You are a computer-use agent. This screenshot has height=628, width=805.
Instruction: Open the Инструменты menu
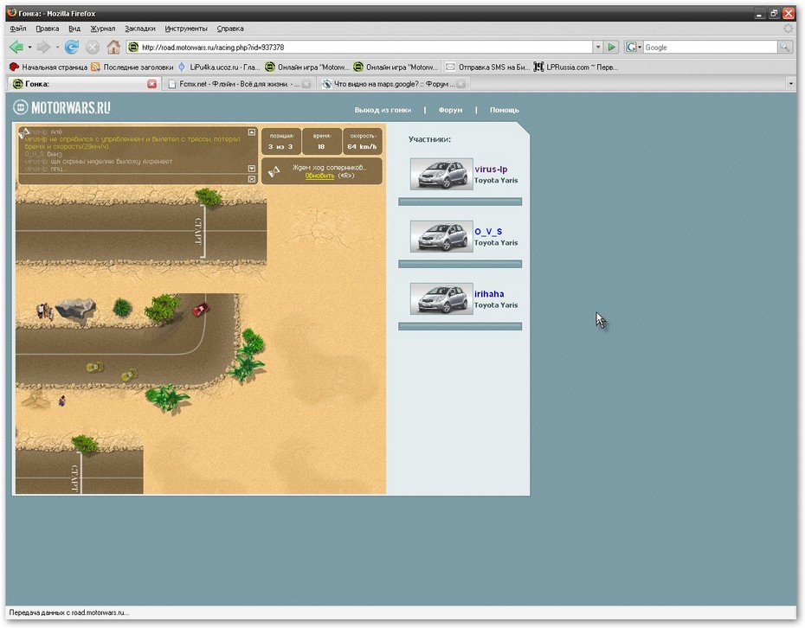(186, 29)
